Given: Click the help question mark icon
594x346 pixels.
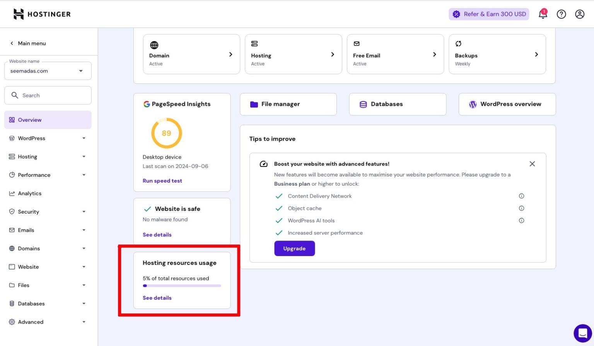Looking at the screenshot, I should click(561, 14).
